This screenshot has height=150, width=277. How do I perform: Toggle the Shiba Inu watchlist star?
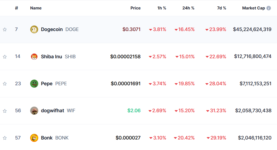pos(5,57)
